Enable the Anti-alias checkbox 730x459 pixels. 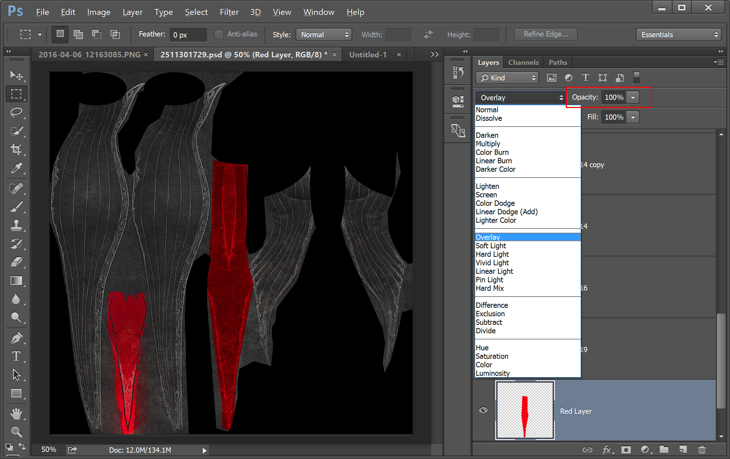click(x=219, y=34)
